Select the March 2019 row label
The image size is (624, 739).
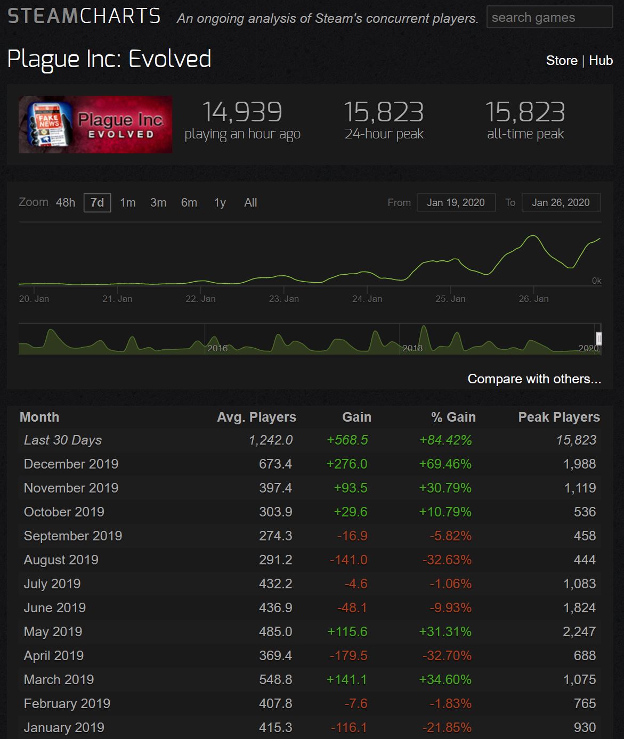click(59, 680)
